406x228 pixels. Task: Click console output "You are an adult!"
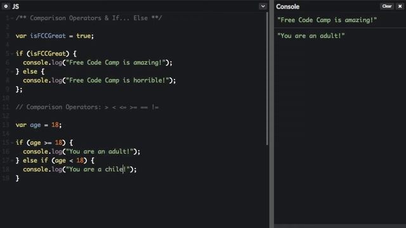pyautogui.click(x=311, y=35)
